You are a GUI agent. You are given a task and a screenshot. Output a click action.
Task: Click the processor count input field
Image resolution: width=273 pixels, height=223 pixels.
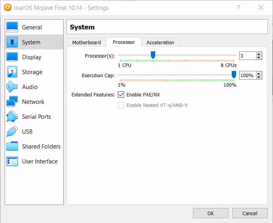click(x=247, y=56)
